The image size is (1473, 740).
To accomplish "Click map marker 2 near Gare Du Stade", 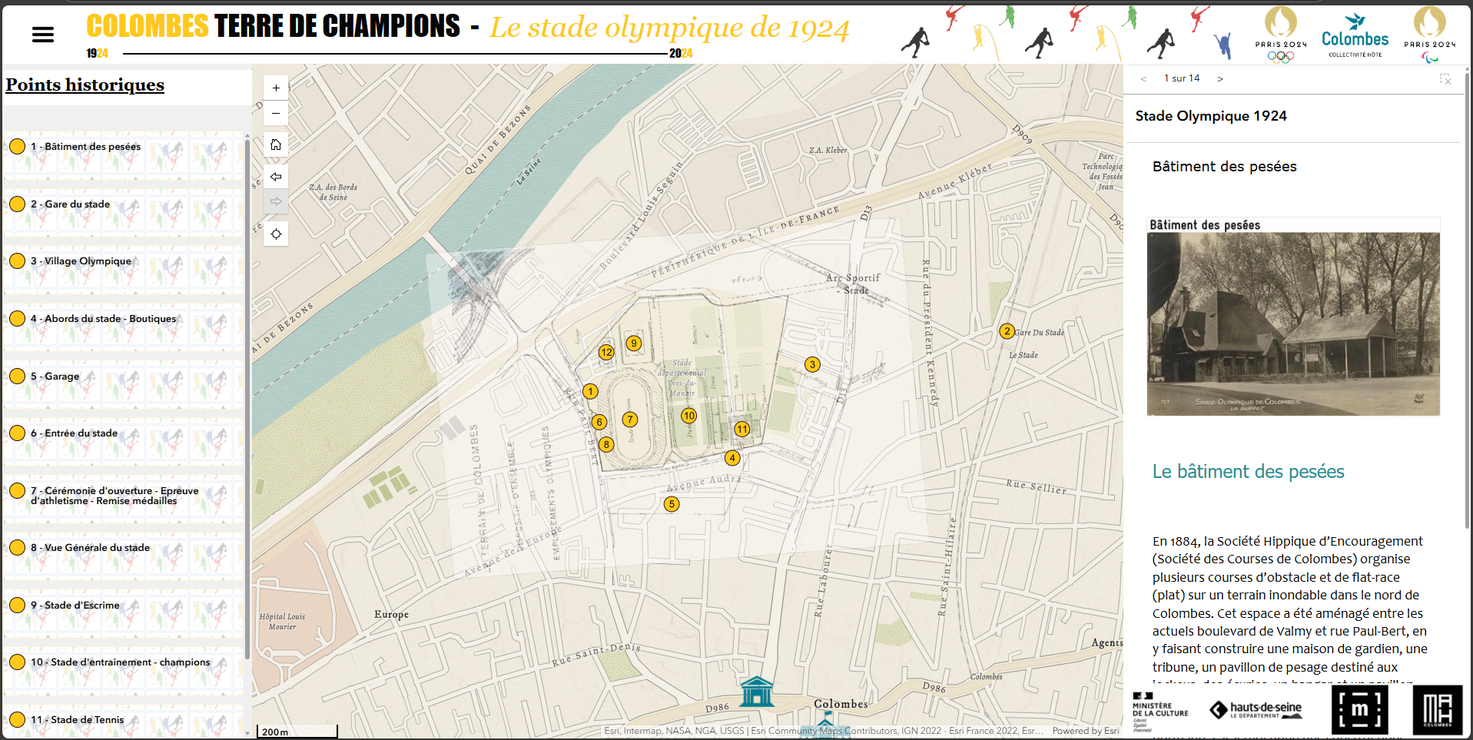I will [x=1007, y=331].
